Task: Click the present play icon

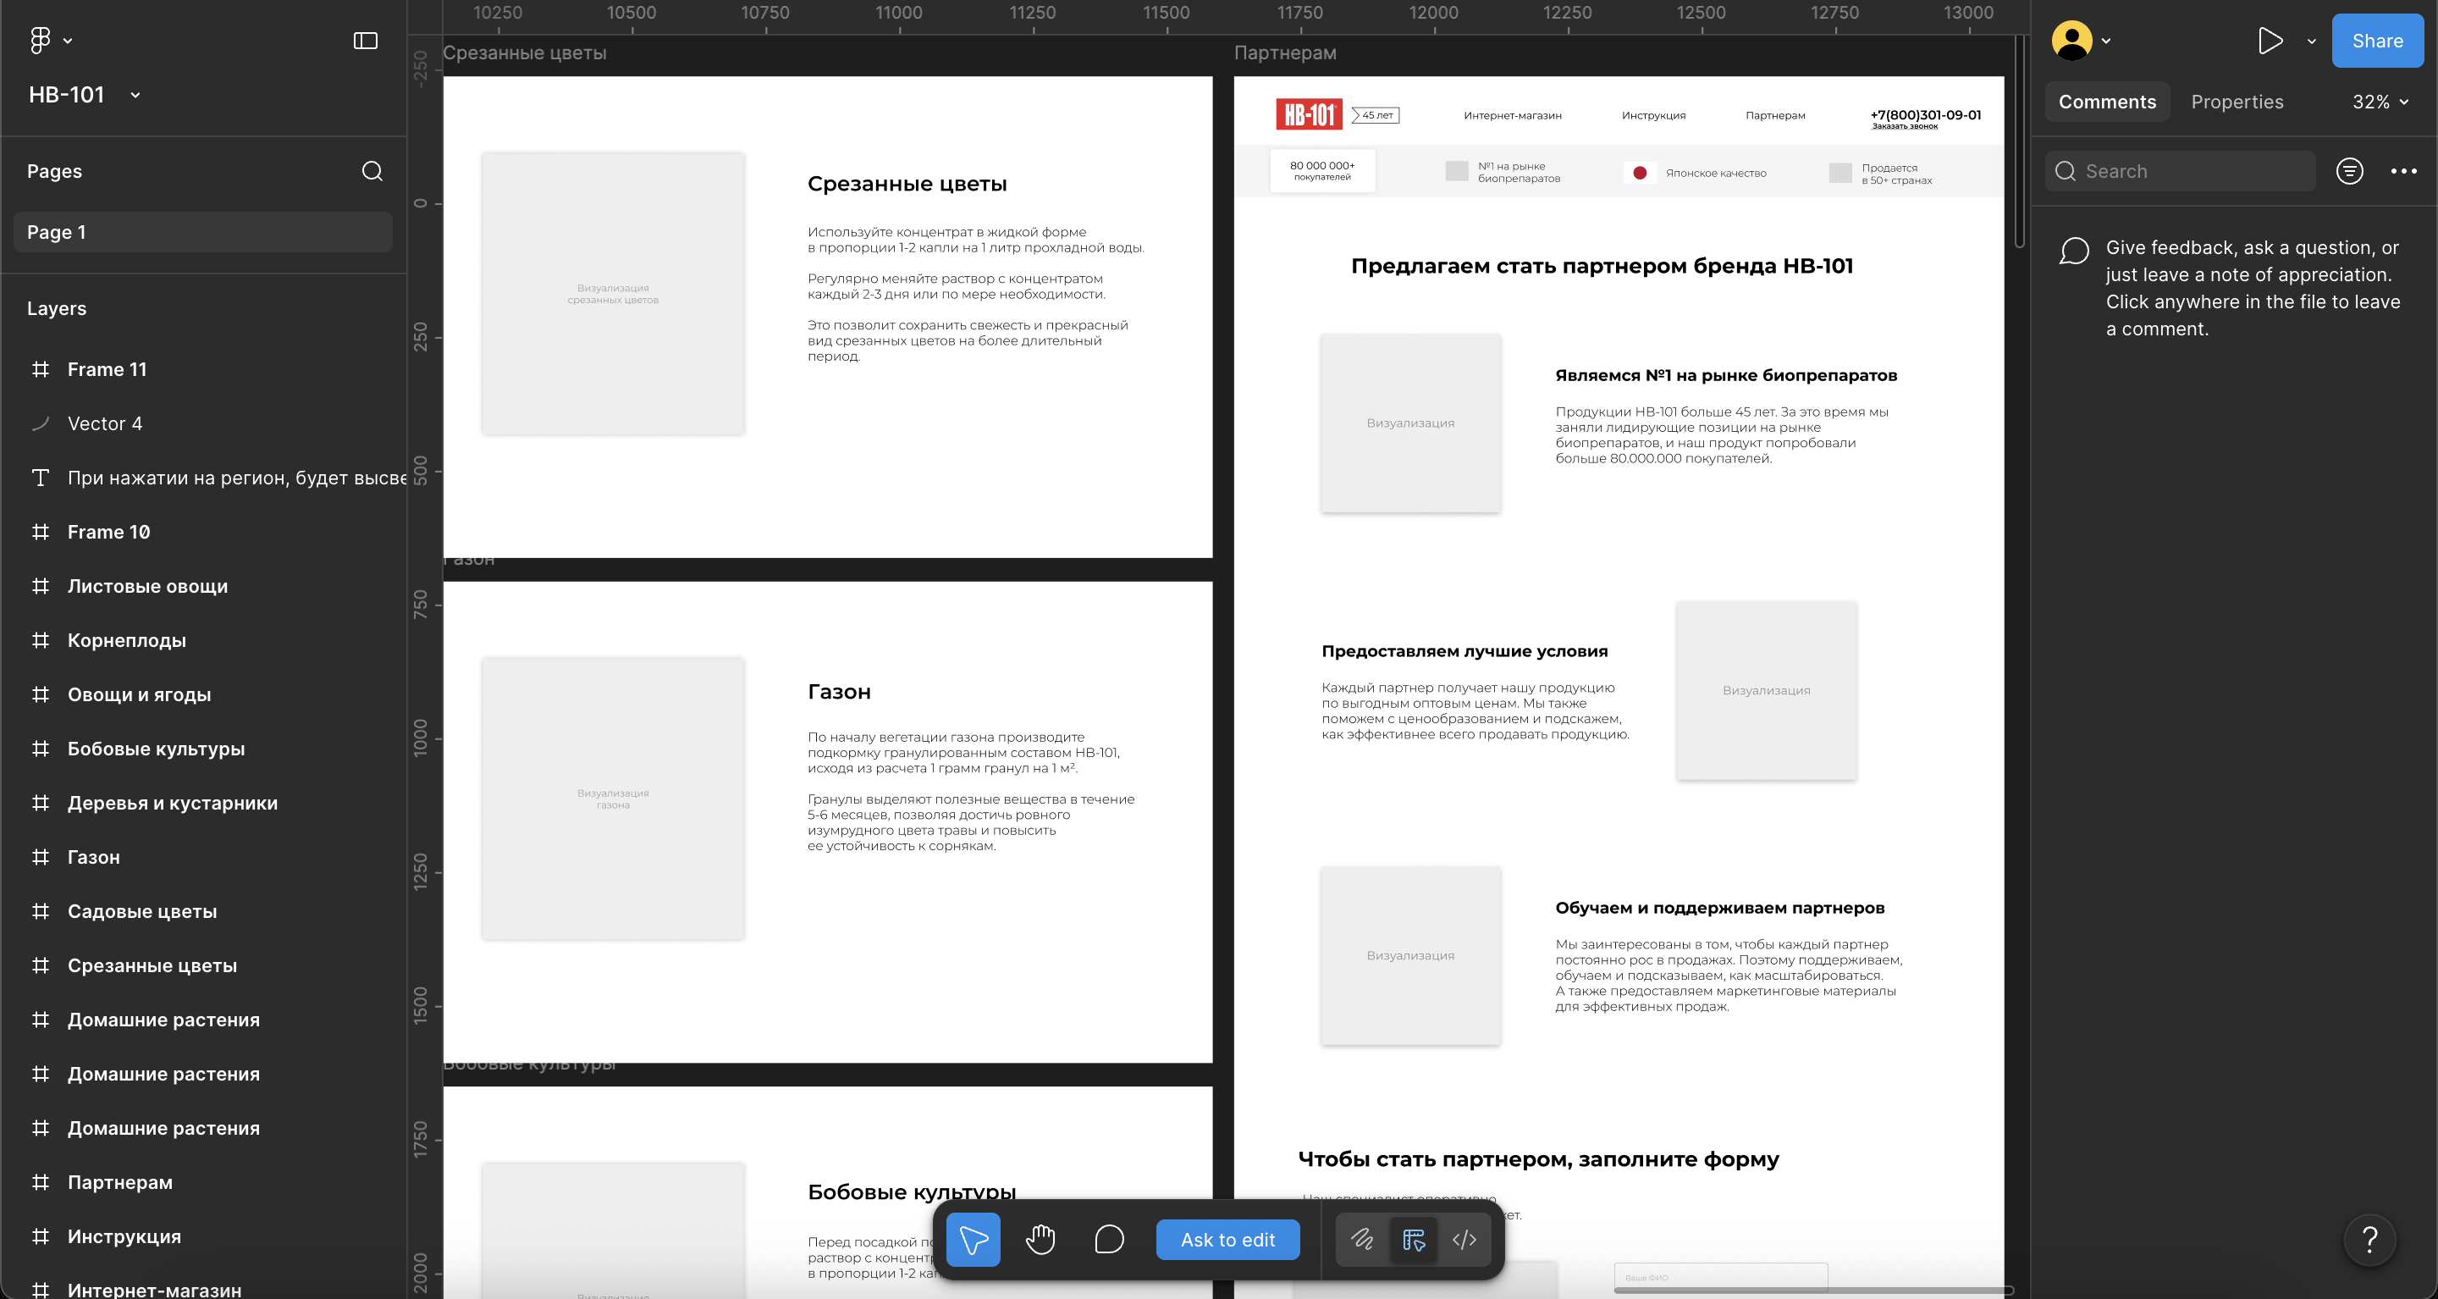Action: point(2270,41)
